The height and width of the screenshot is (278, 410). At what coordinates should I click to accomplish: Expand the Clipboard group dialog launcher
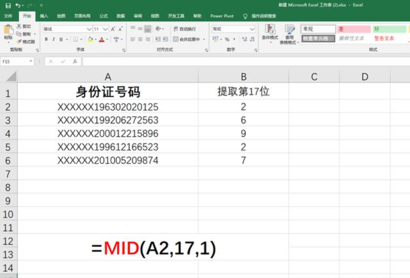coord(38,50)
